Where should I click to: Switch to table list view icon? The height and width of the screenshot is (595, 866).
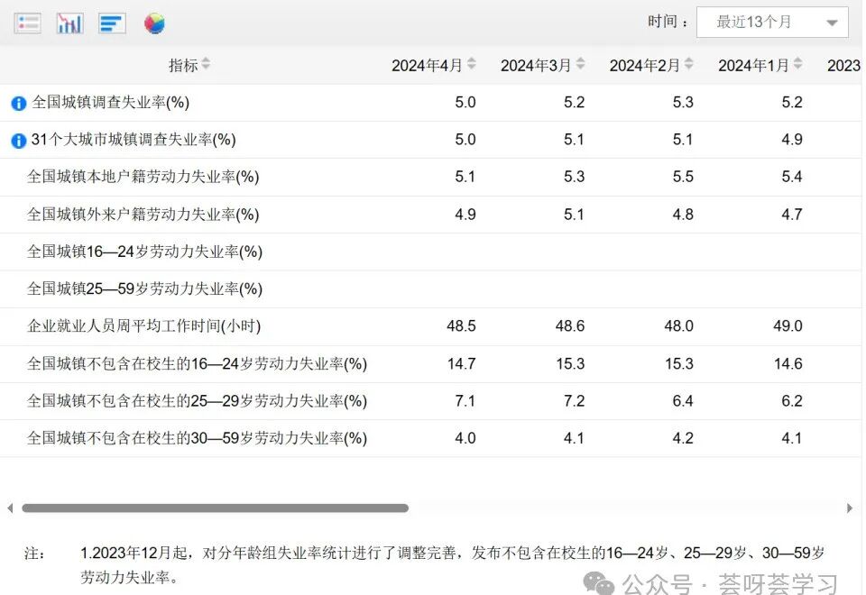pos(28,23)
